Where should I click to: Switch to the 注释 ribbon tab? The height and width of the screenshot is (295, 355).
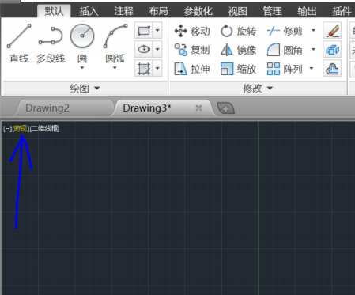click(123, 11)
